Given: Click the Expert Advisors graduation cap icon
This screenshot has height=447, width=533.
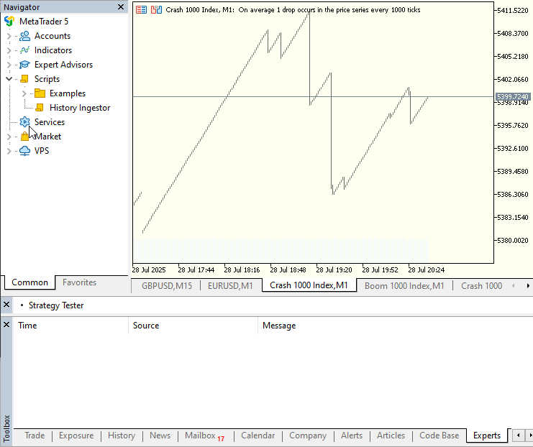Looking at the screenshot, I should (x=24, y=65).
